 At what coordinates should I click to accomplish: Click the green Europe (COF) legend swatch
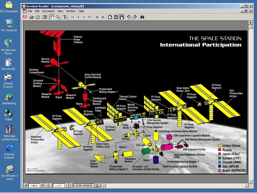click(220, 158)
